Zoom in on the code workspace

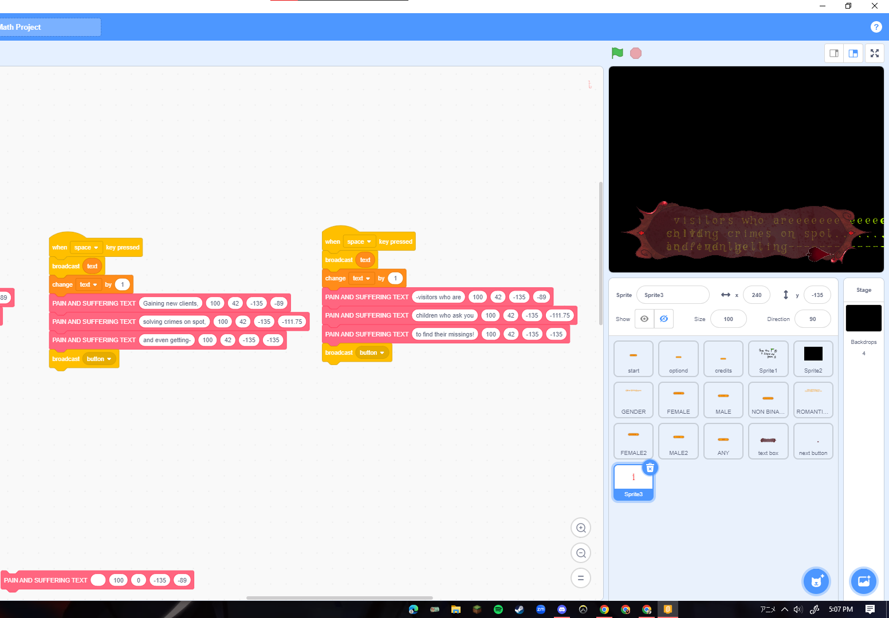(581, 528)
